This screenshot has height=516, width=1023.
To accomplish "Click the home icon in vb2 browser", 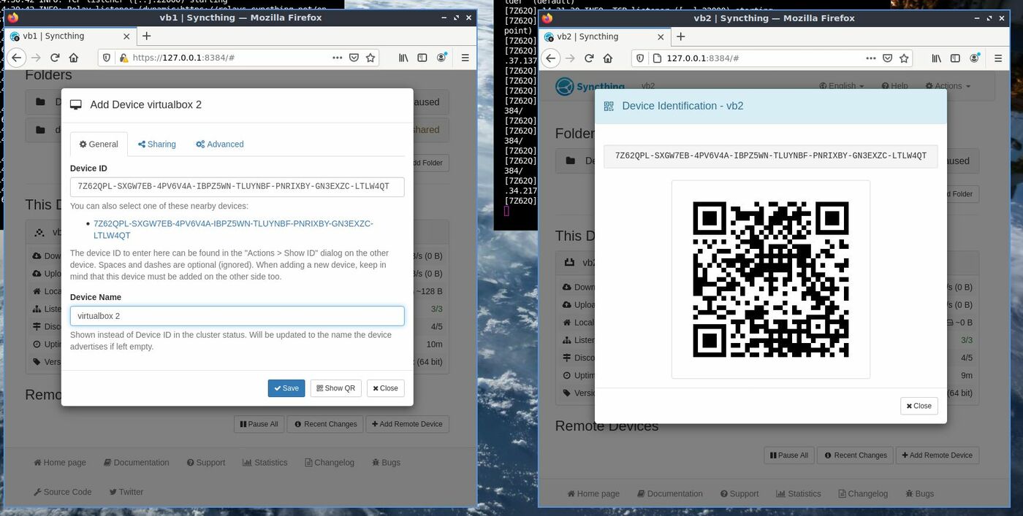I will pyautogui.click(x=608, y=58).
